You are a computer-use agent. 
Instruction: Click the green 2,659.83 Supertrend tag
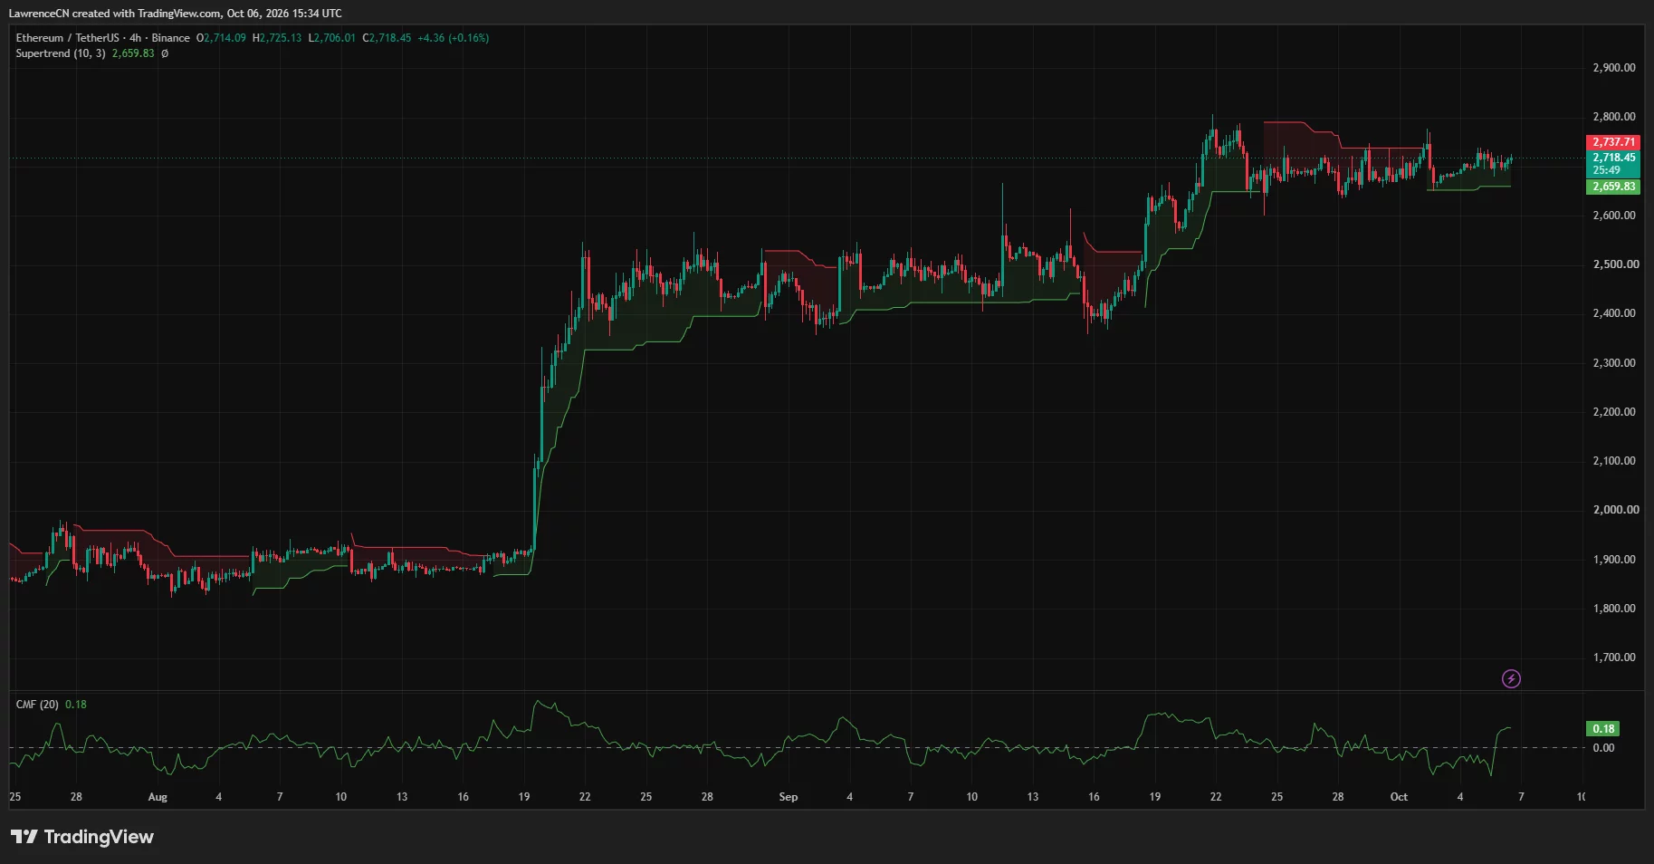click(x=1613, y=187)
